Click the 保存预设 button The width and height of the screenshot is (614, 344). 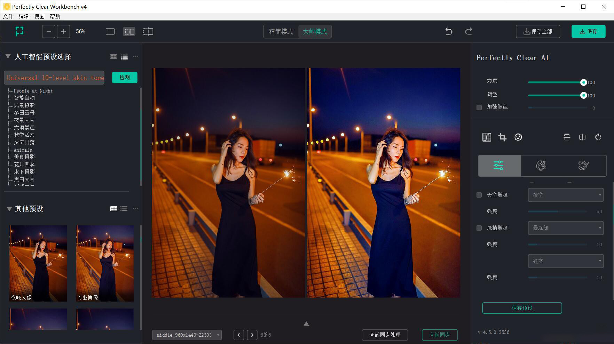pos(522,308)
